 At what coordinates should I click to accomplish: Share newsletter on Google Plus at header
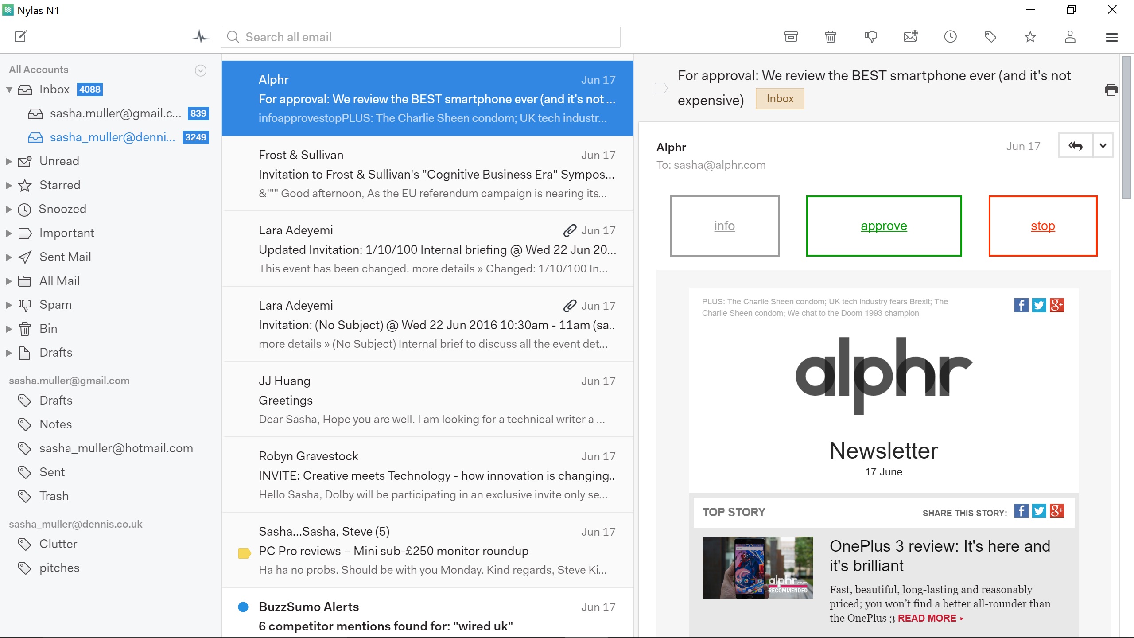coord(1056,305)
